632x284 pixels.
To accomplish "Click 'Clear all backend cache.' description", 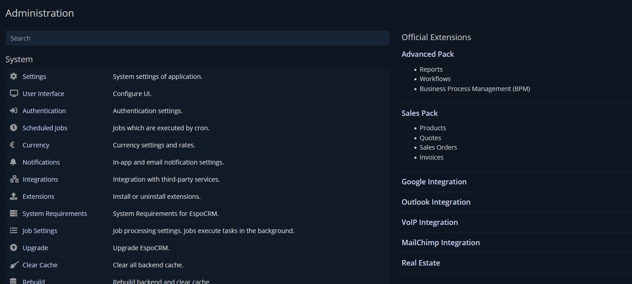I will [148, 265].
